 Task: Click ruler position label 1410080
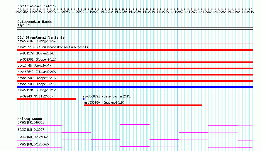coord(205,12)
